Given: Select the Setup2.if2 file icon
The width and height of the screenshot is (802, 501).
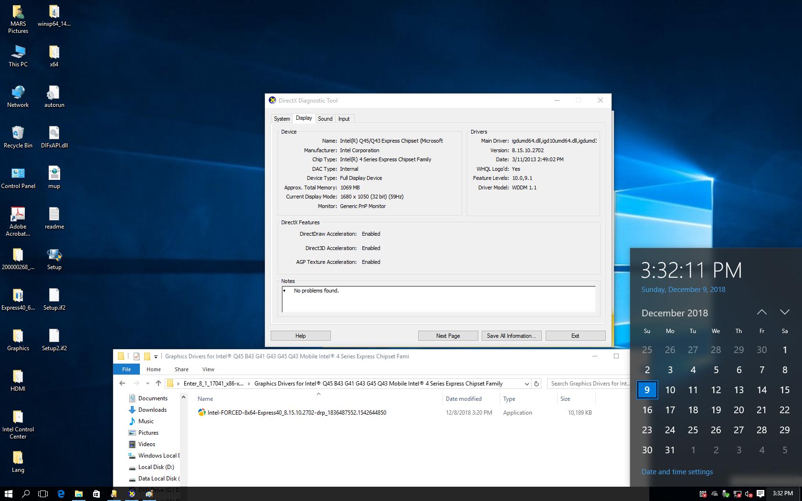Looking at the screenshot, I should pyautogui.click(x=54, y=340).
